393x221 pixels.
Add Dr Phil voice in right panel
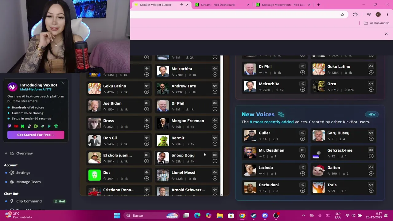[x=302, y=72]
